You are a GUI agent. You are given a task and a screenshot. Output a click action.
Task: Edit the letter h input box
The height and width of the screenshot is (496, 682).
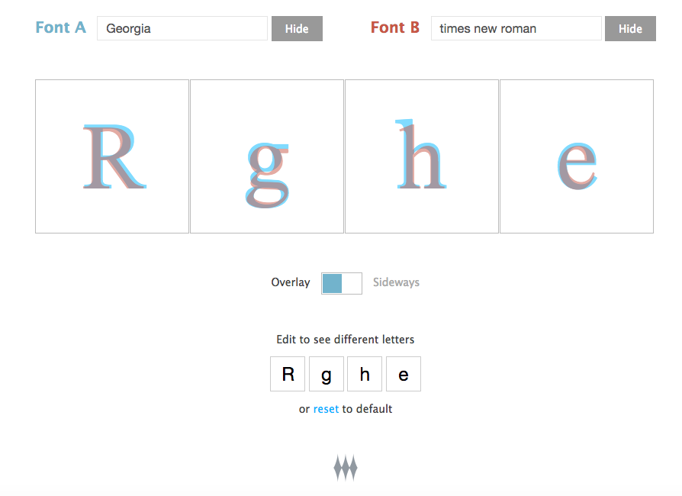tap(365, 374)
